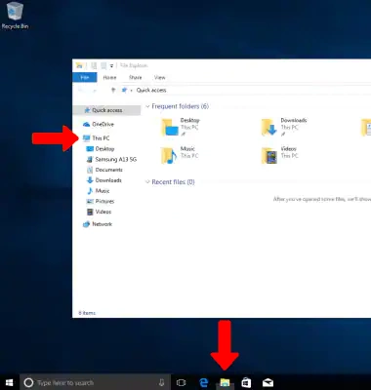
Task: Open Music in the sidebar
Action: [x=99, y=191]
